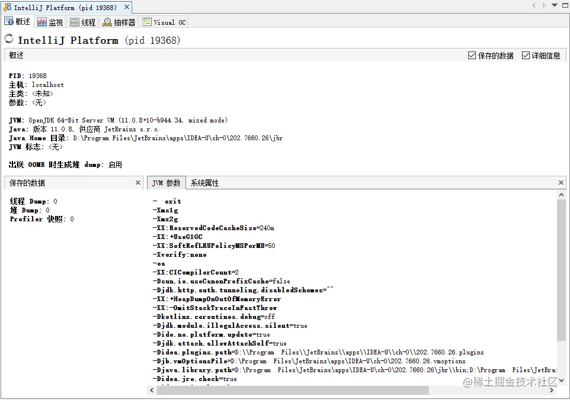Select the JVM 参数 tab

(x=166, y=183)
